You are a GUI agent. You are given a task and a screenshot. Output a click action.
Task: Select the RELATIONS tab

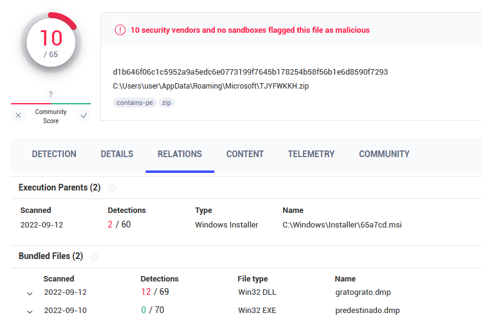180,154
